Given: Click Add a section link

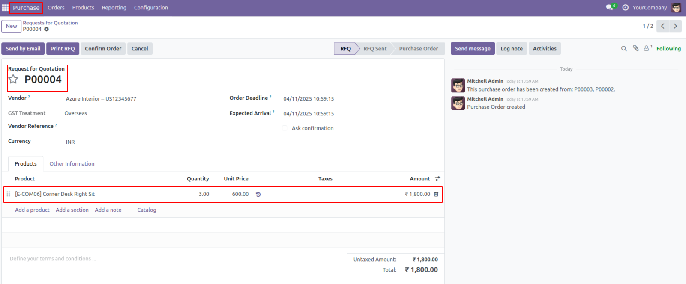Looking at the screenshot, I should tap(72, 210).
